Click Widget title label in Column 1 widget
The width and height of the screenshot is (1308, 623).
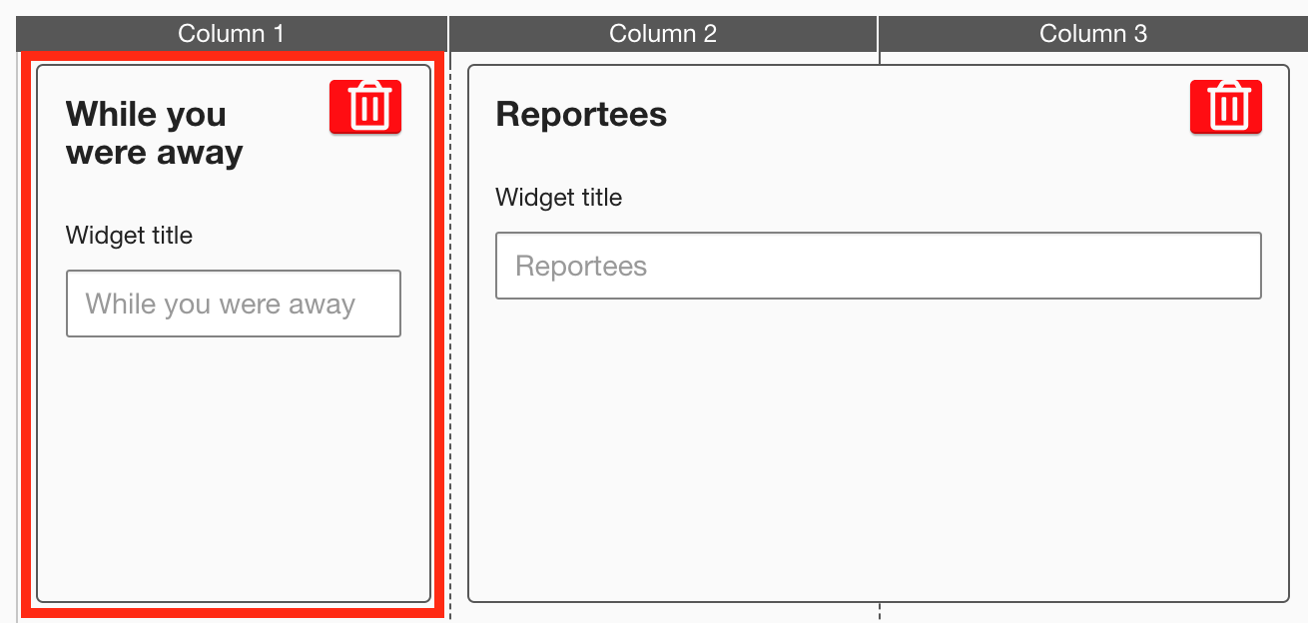pos(129,236)
